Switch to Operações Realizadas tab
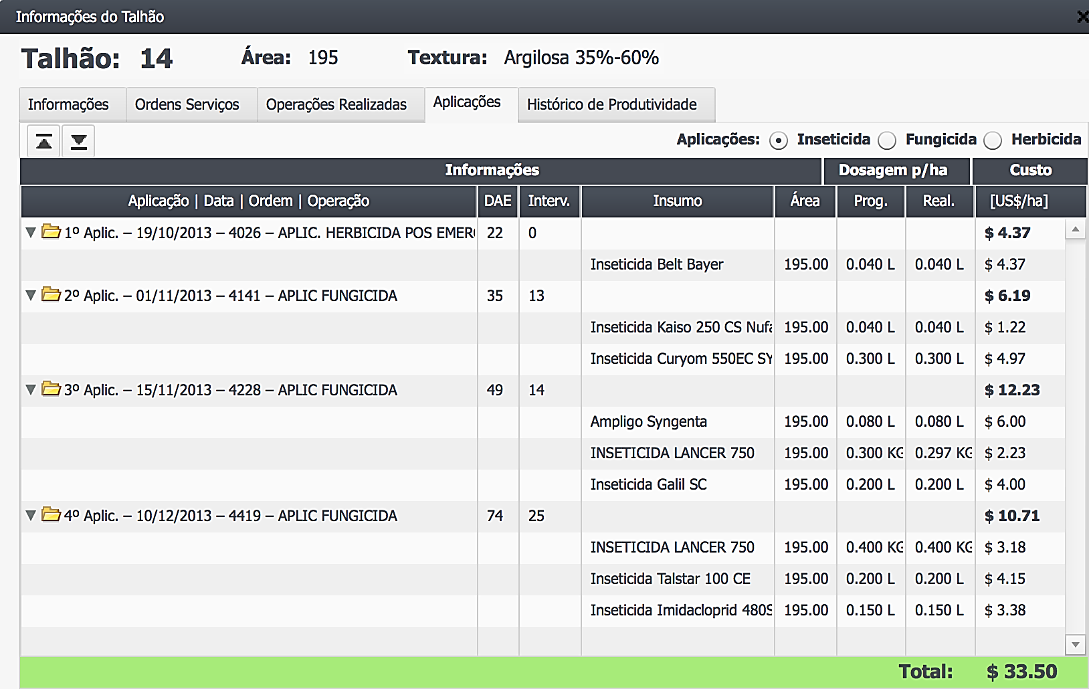The image size is (1089, 689). [x=340, y=105]
